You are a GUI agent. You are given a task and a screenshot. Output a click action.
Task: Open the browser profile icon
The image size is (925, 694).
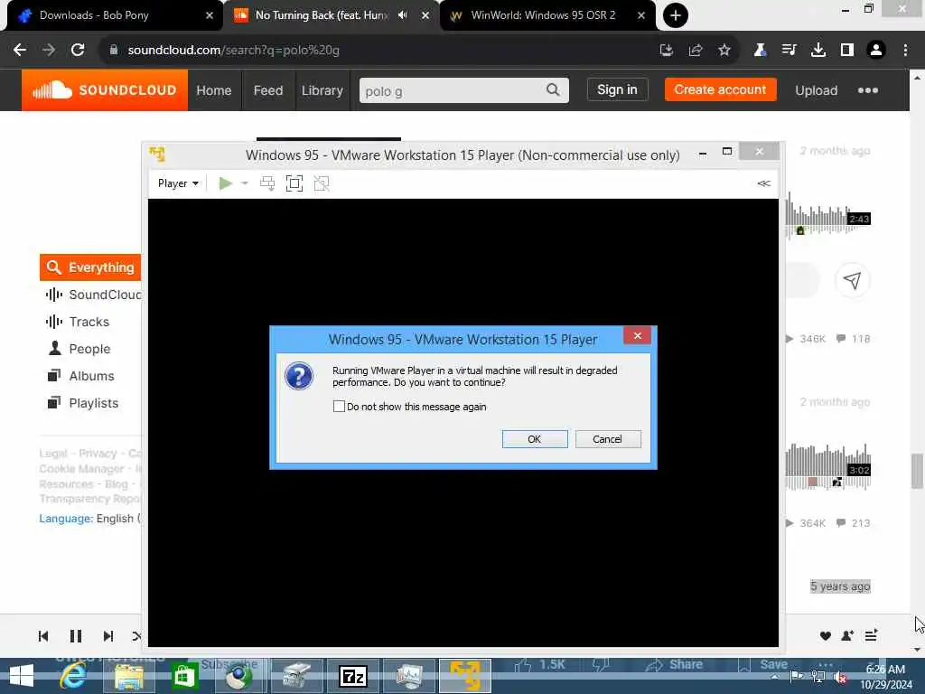coord(876,51)
